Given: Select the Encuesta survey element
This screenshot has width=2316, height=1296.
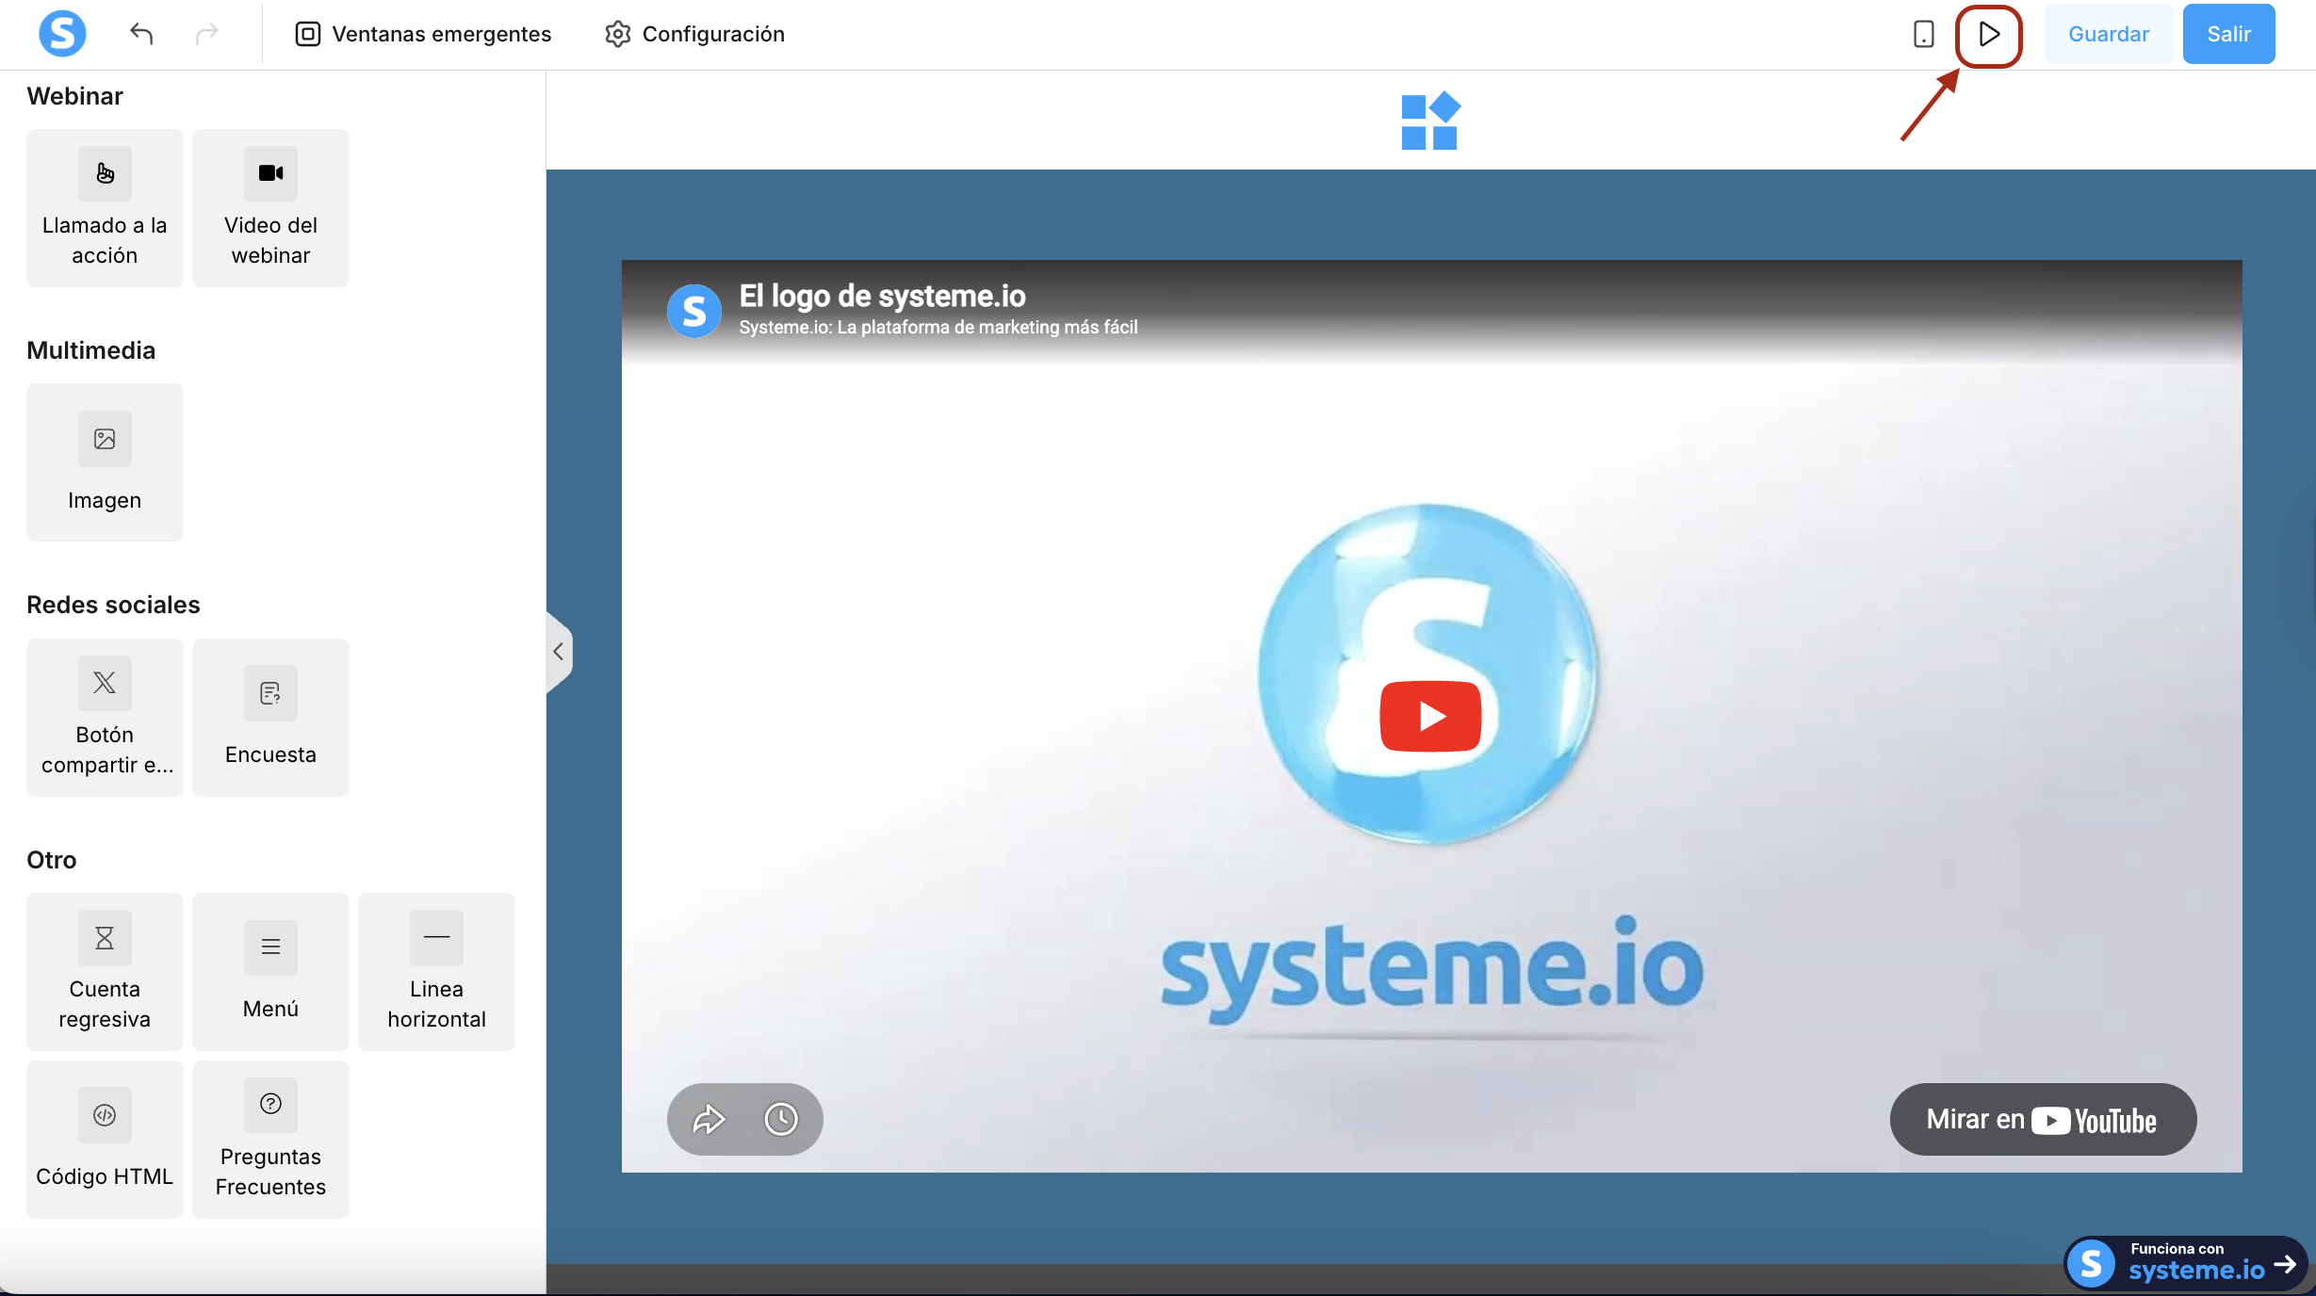Looking at the screenshot, I should 270,717.
